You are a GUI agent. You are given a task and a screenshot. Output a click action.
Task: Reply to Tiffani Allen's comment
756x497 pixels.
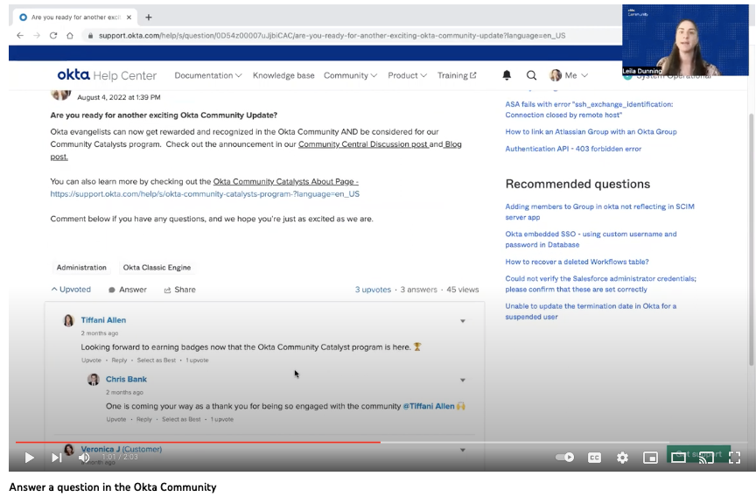pyautogui.click(x=119, y=360)
